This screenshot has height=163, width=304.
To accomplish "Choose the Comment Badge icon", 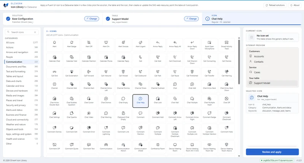I will (x=209, y=115).
